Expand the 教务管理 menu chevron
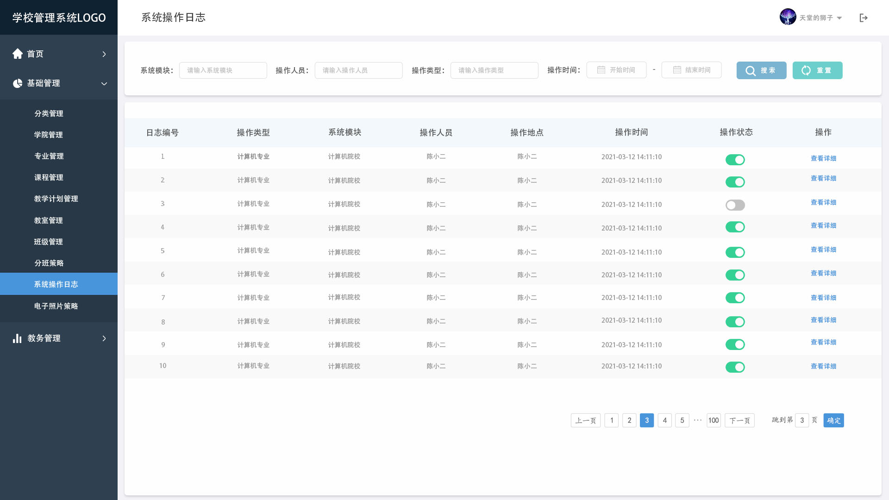This screenshot has height=500, width=889. 104,338
